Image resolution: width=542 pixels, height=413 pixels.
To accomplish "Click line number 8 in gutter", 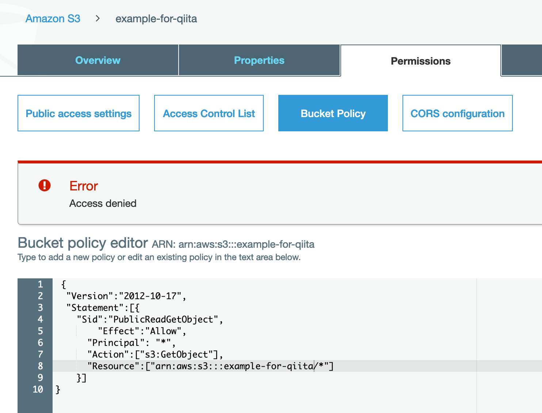I will point(40,366).
